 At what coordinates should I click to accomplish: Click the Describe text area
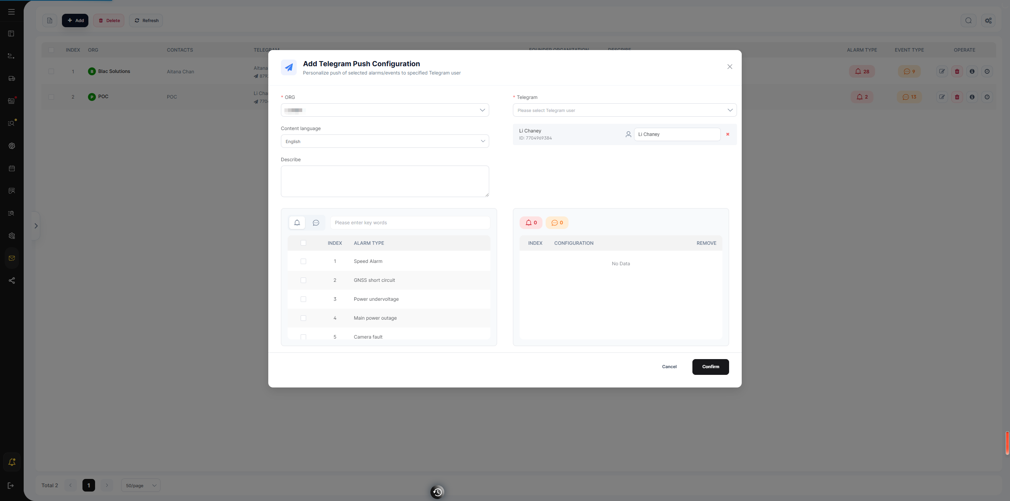tap(385, 181)
